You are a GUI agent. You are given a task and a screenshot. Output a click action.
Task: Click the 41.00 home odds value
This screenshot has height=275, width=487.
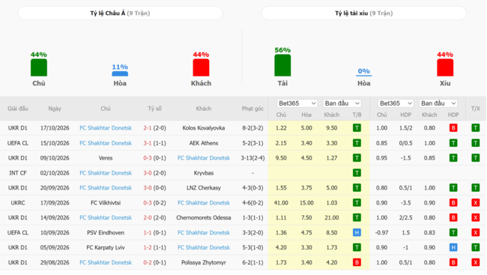[x=281, y=202]
